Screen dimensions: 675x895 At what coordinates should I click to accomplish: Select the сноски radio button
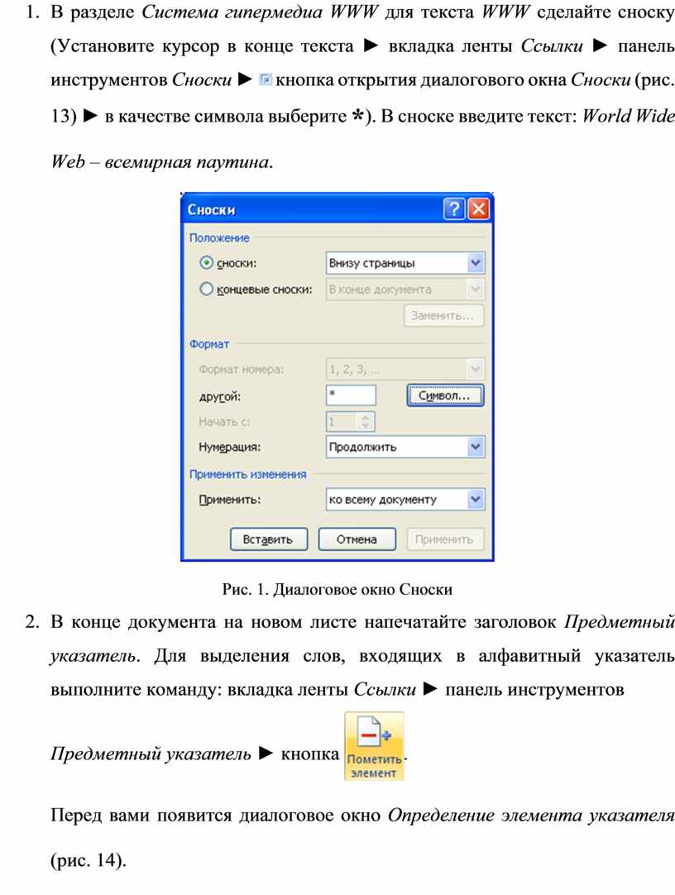coord(206,262)
